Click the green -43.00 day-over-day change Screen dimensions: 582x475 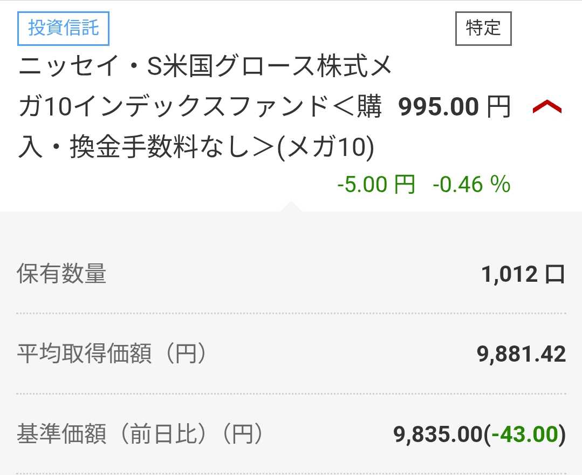click(x=523, y=434)
